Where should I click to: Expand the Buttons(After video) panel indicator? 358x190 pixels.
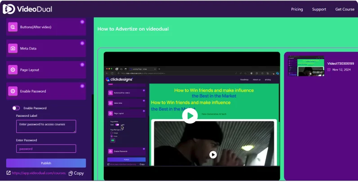coord(82,22)
